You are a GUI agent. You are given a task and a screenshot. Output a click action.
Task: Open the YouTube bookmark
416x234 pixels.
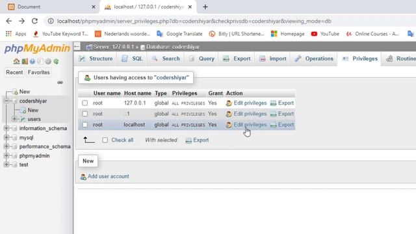point(325,34)
